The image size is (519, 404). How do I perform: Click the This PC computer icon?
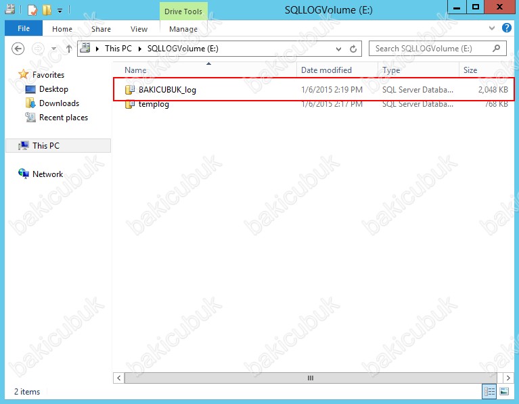click(24, 146)
